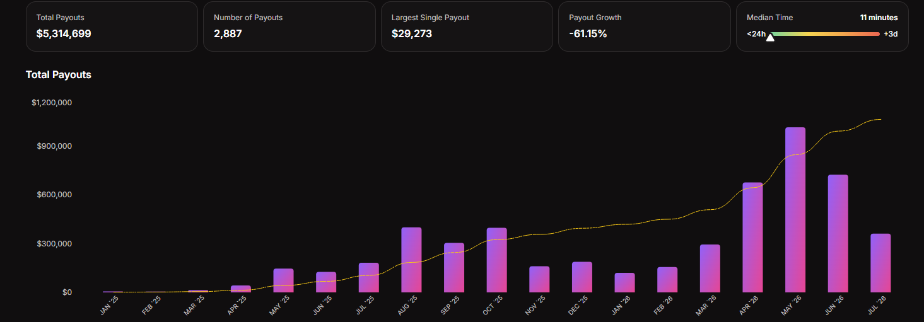Click the Payout Growth card

[x=645, y=26]
